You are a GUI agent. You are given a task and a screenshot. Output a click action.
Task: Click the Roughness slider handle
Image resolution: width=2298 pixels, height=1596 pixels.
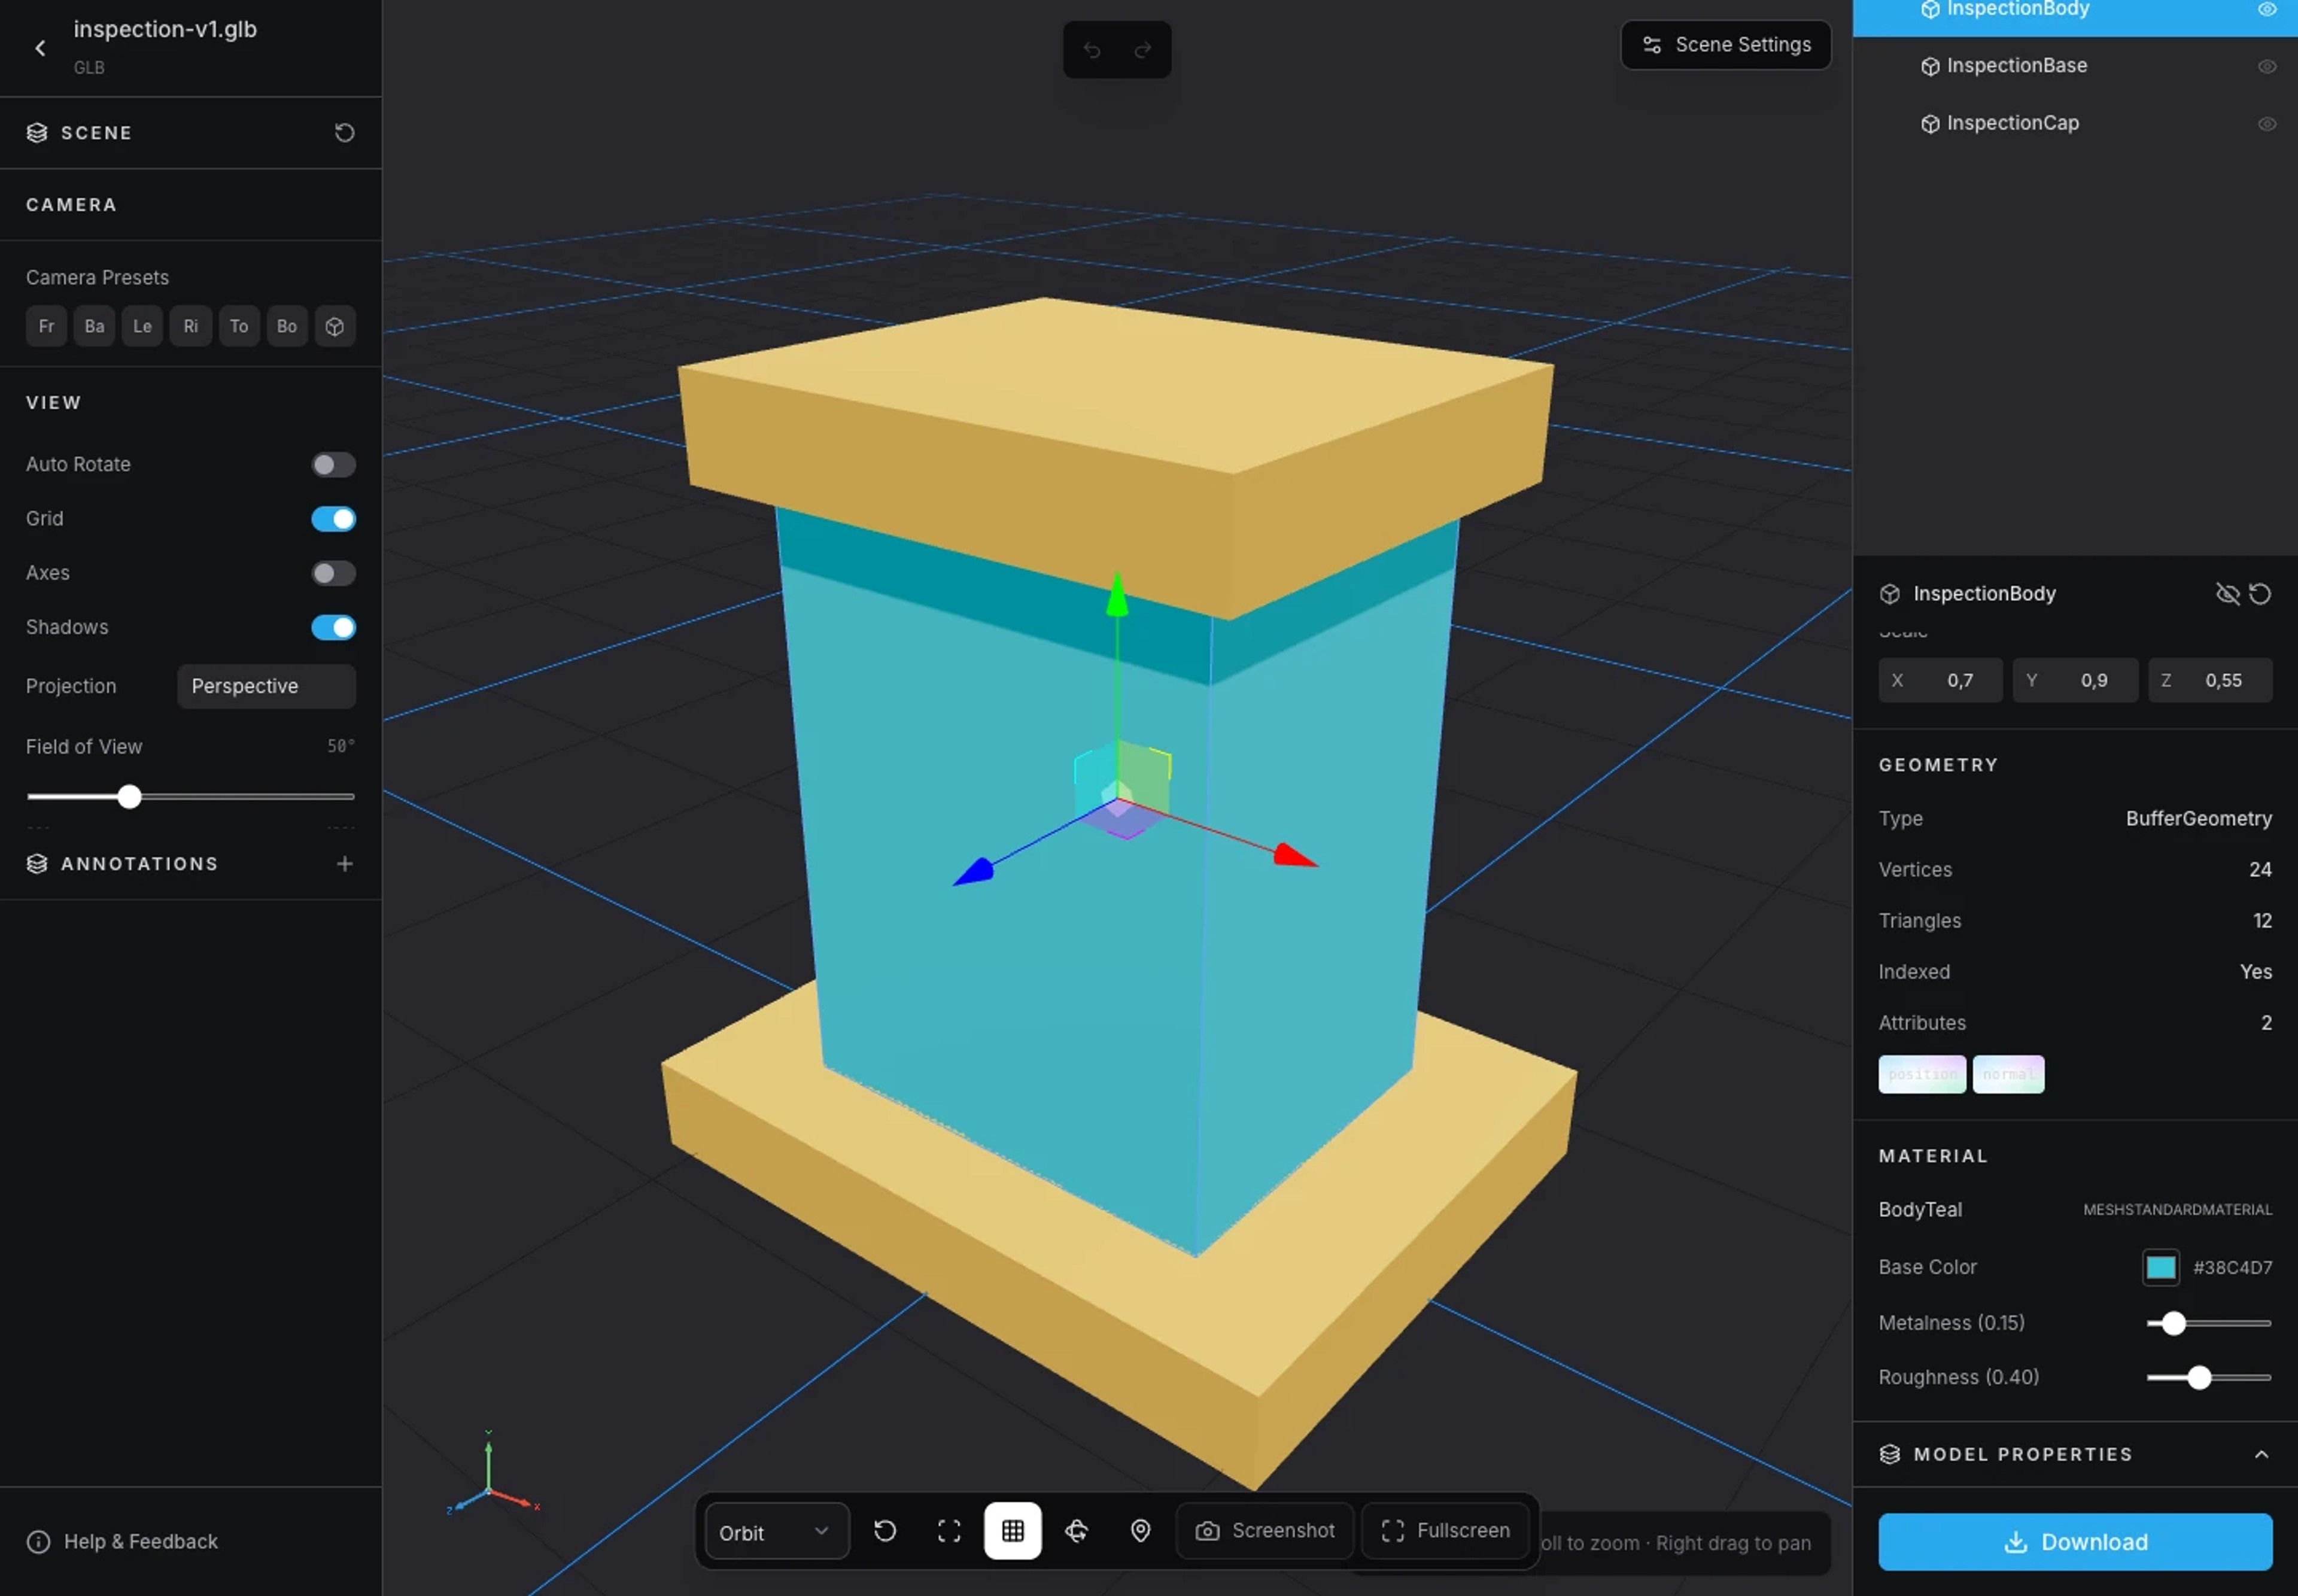(2198, 1377)
